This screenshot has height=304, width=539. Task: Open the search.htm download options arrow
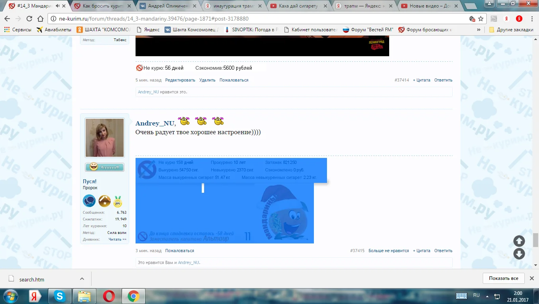coord(82,279)
